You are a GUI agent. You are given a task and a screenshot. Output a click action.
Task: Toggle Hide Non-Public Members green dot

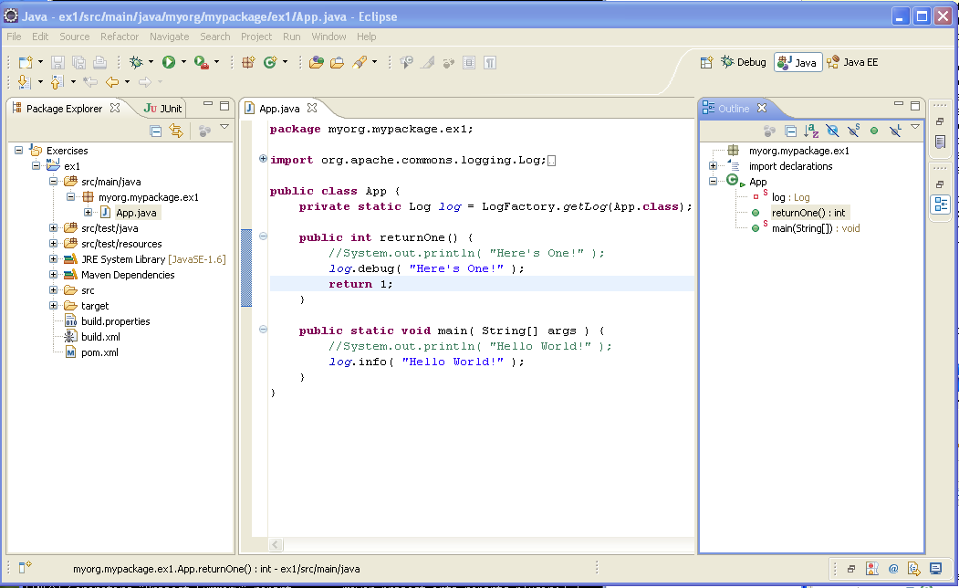[x=874, y=131]
